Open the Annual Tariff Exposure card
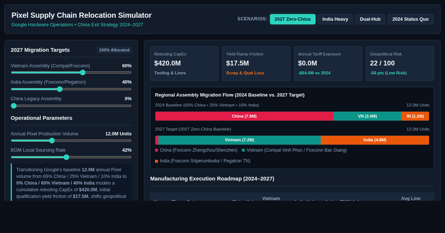This screenshot has height=233, width=445. point(328,64)
